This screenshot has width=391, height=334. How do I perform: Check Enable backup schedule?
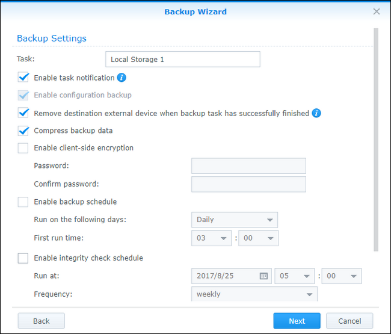point(23,202)
